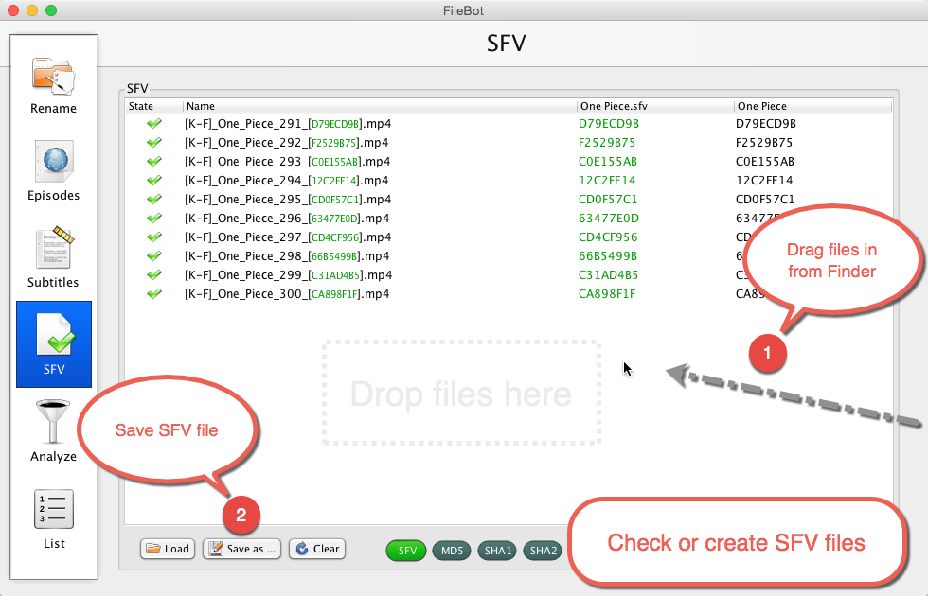Sort by the State column header
This screenshot has width=928, height=596.
(x=153, y=106)
